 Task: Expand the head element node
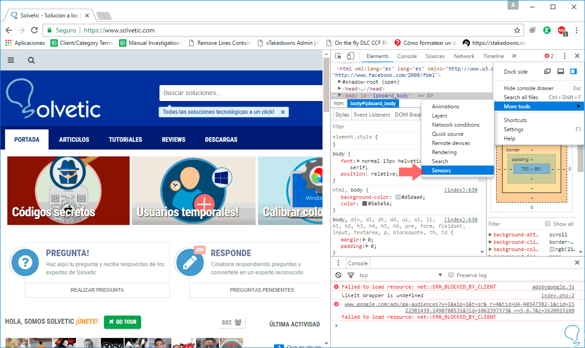(x=339, y=89)
